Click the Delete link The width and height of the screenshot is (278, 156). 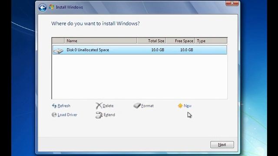108,106
